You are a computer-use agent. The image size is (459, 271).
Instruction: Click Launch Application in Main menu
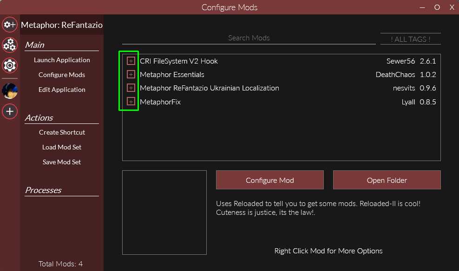[62, 60]
